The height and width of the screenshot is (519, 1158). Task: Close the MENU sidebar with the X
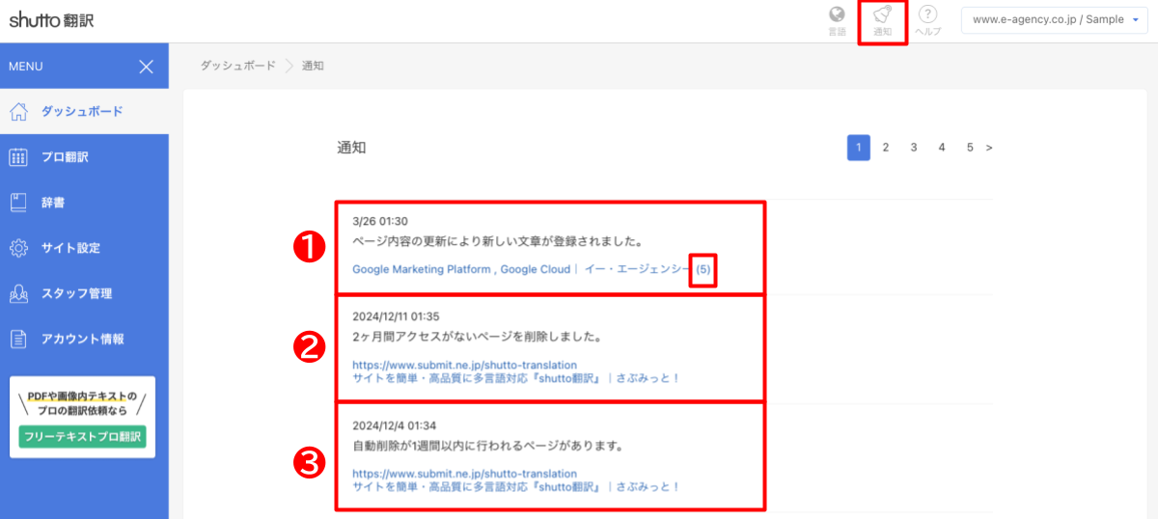coord(146,67)
